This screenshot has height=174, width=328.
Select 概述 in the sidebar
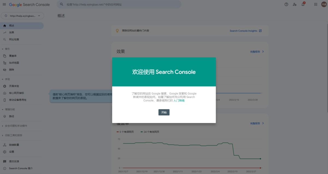tap(22, 26)
